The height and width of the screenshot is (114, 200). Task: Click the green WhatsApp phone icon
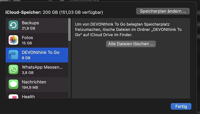pyautogui.click(x=13, y=70)
